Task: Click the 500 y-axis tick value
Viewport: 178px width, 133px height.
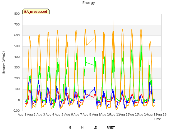Action: click(17, 46)
